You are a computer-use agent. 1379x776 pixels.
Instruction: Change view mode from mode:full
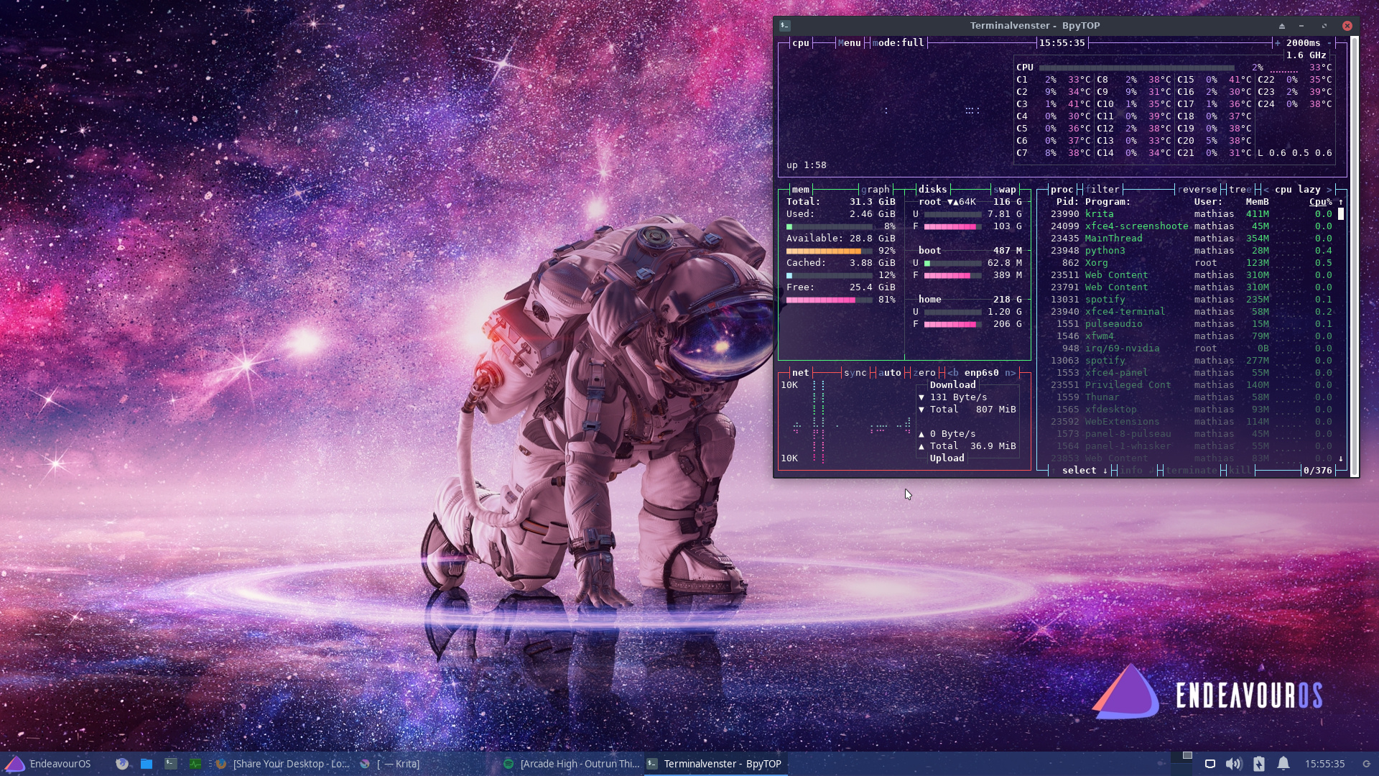[898, 43]
